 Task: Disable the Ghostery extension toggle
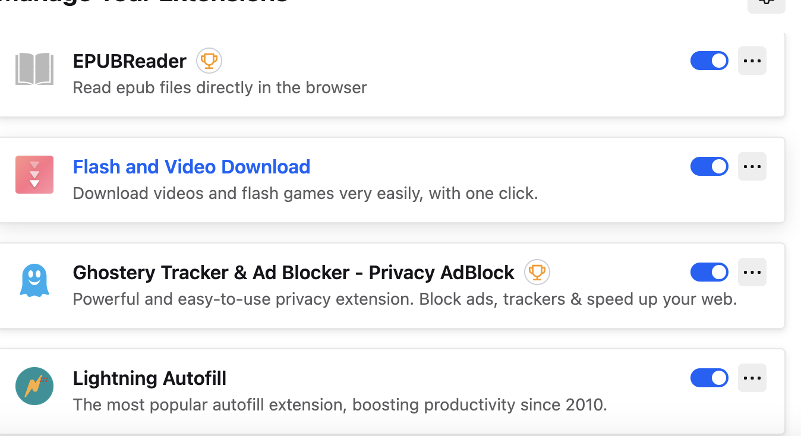(709, 273)
